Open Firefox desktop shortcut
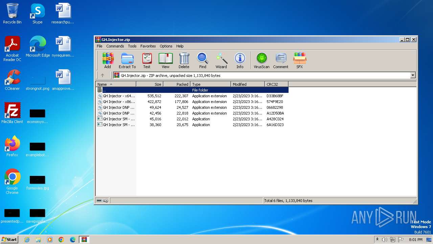 12,146
